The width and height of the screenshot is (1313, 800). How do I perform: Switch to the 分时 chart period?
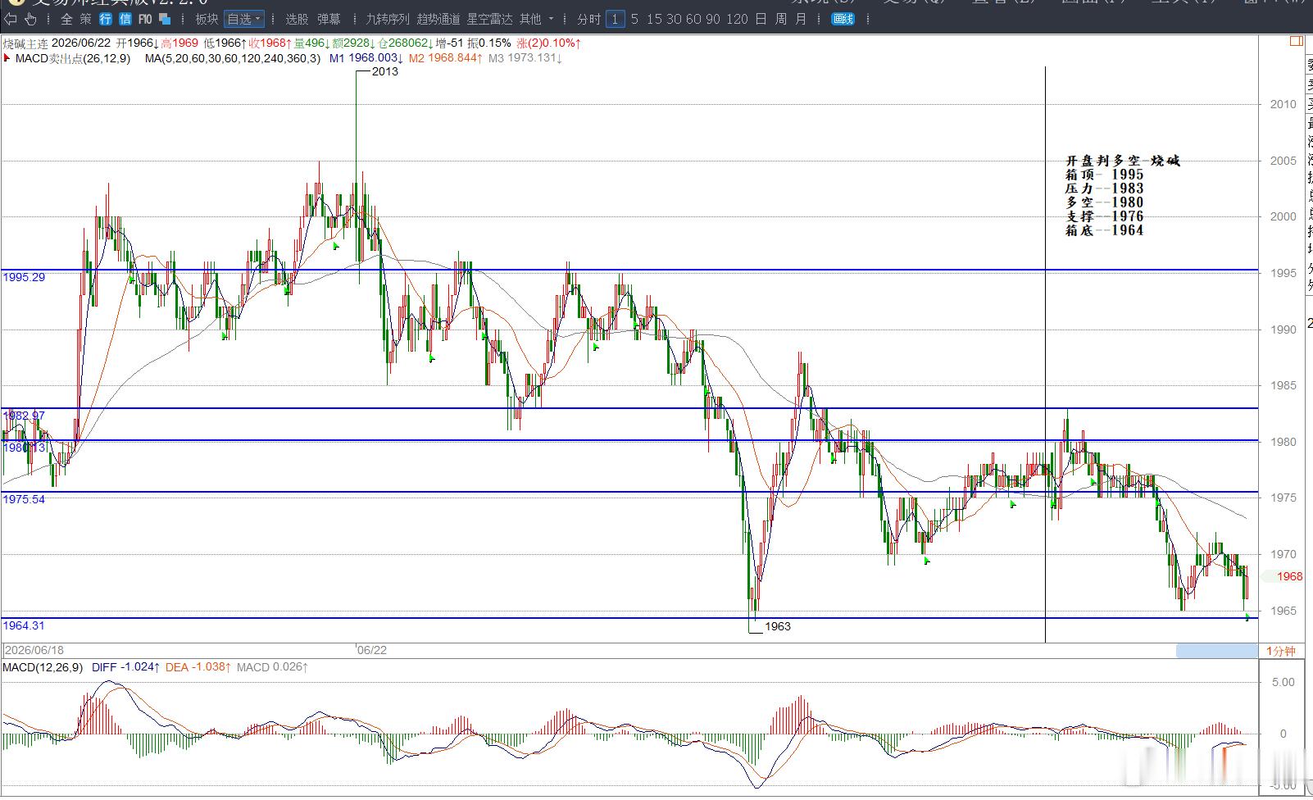coord(588,19)
